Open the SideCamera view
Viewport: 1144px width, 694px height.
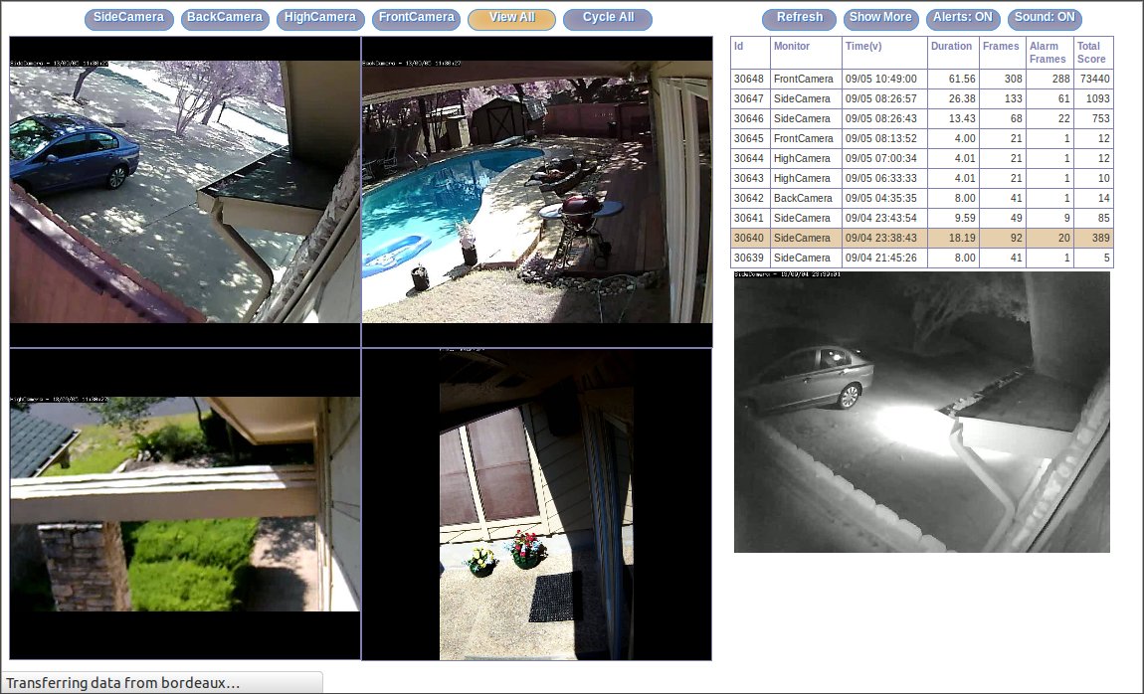pyautogui.click(x=128, y=19)
